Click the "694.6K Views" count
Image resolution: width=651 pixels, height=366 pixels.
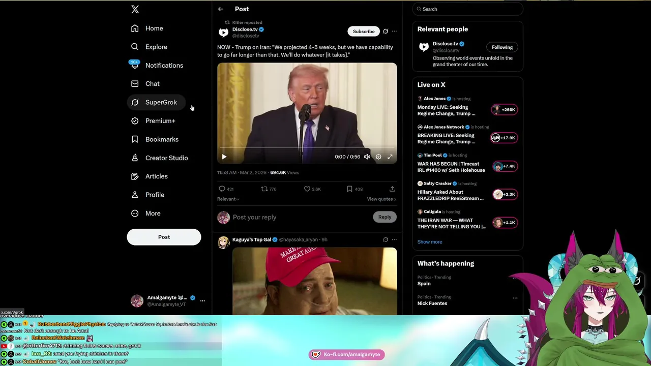[285, 173]
